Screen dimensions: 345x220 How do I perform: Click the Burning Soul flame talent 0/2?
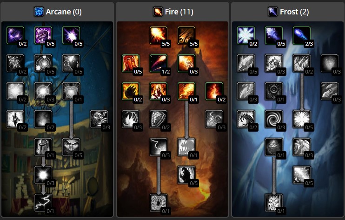(x=214, y=91)
